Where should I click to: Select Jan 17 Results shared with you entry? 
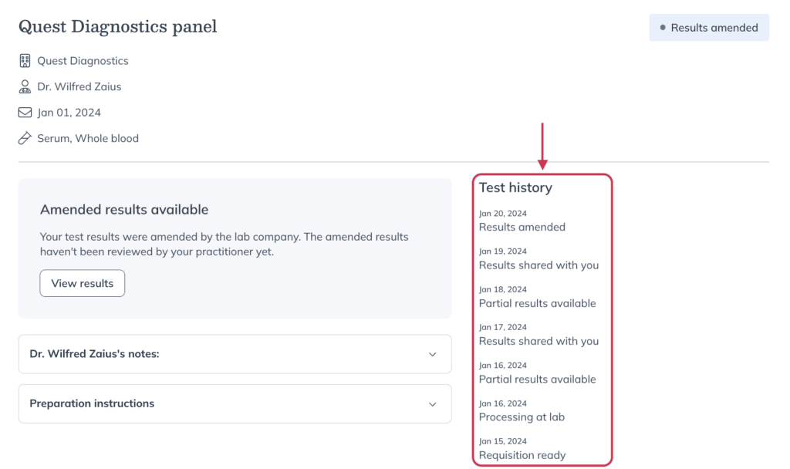coord(538,335)
